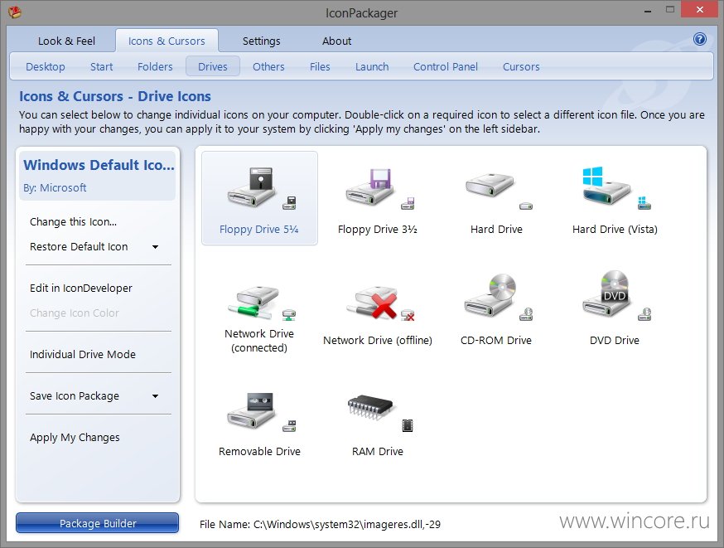Click the Icons & Cursors - Drive Icons heading
The height and width of the screenshot is (548, 724).
coord(115,96)
